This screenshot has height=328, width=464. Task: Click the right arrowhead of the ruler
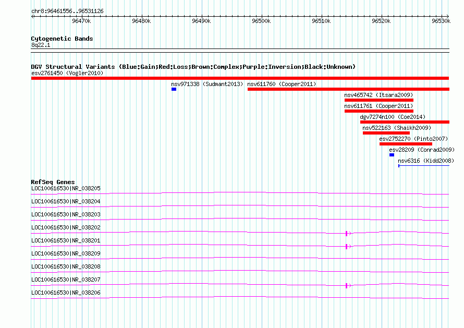point(448,16)
